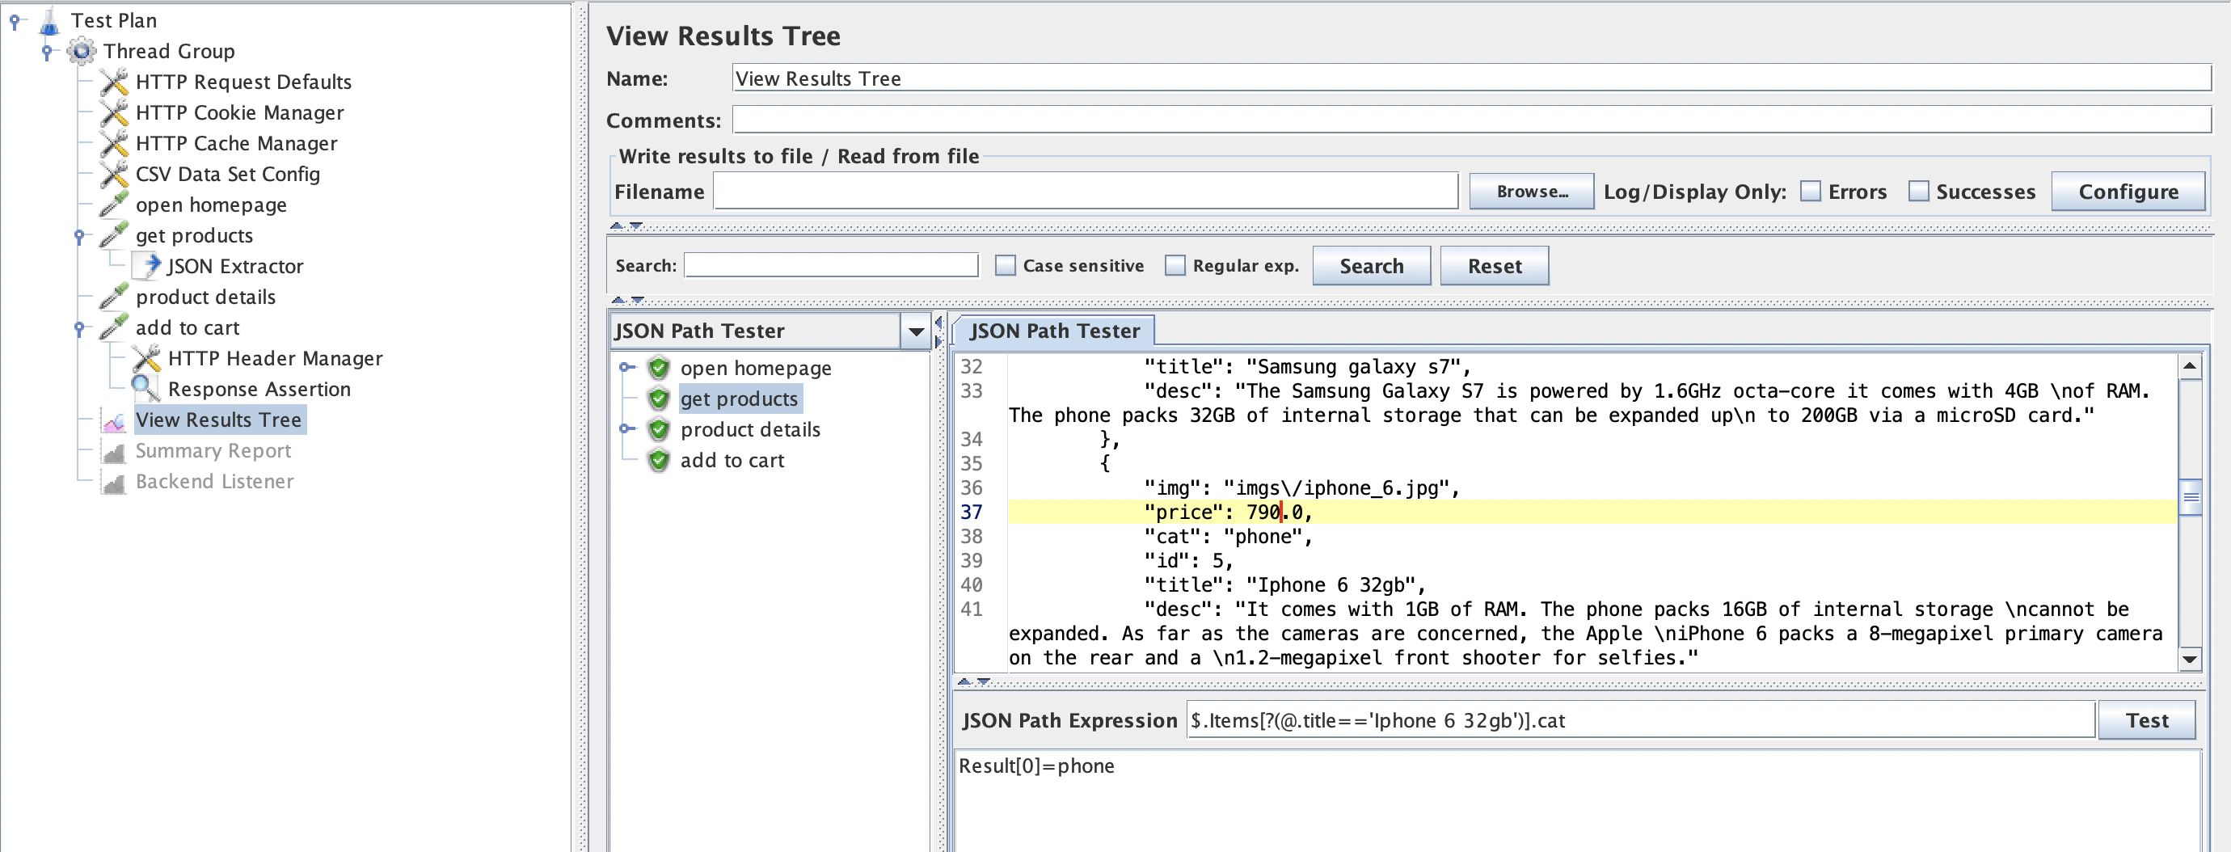Click the Result[0]=phone output text

pos(1035,766)
